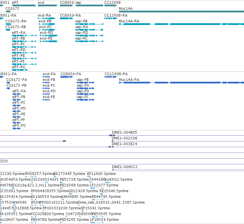
Task: Click the CG9172 gene label
Action: tap(12, 8)
